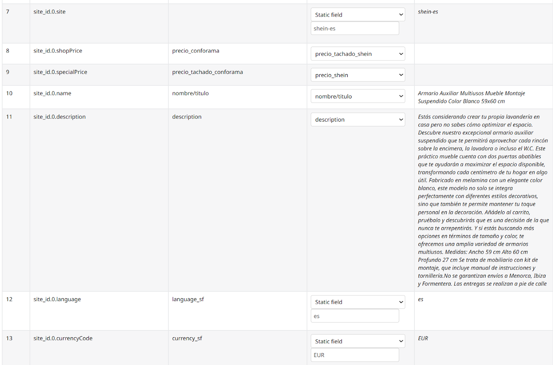The width and height of the screenshot is (553, 365).
Task: Click the precio_tachado_conforama default mapping text
Action: coord(207,72)
